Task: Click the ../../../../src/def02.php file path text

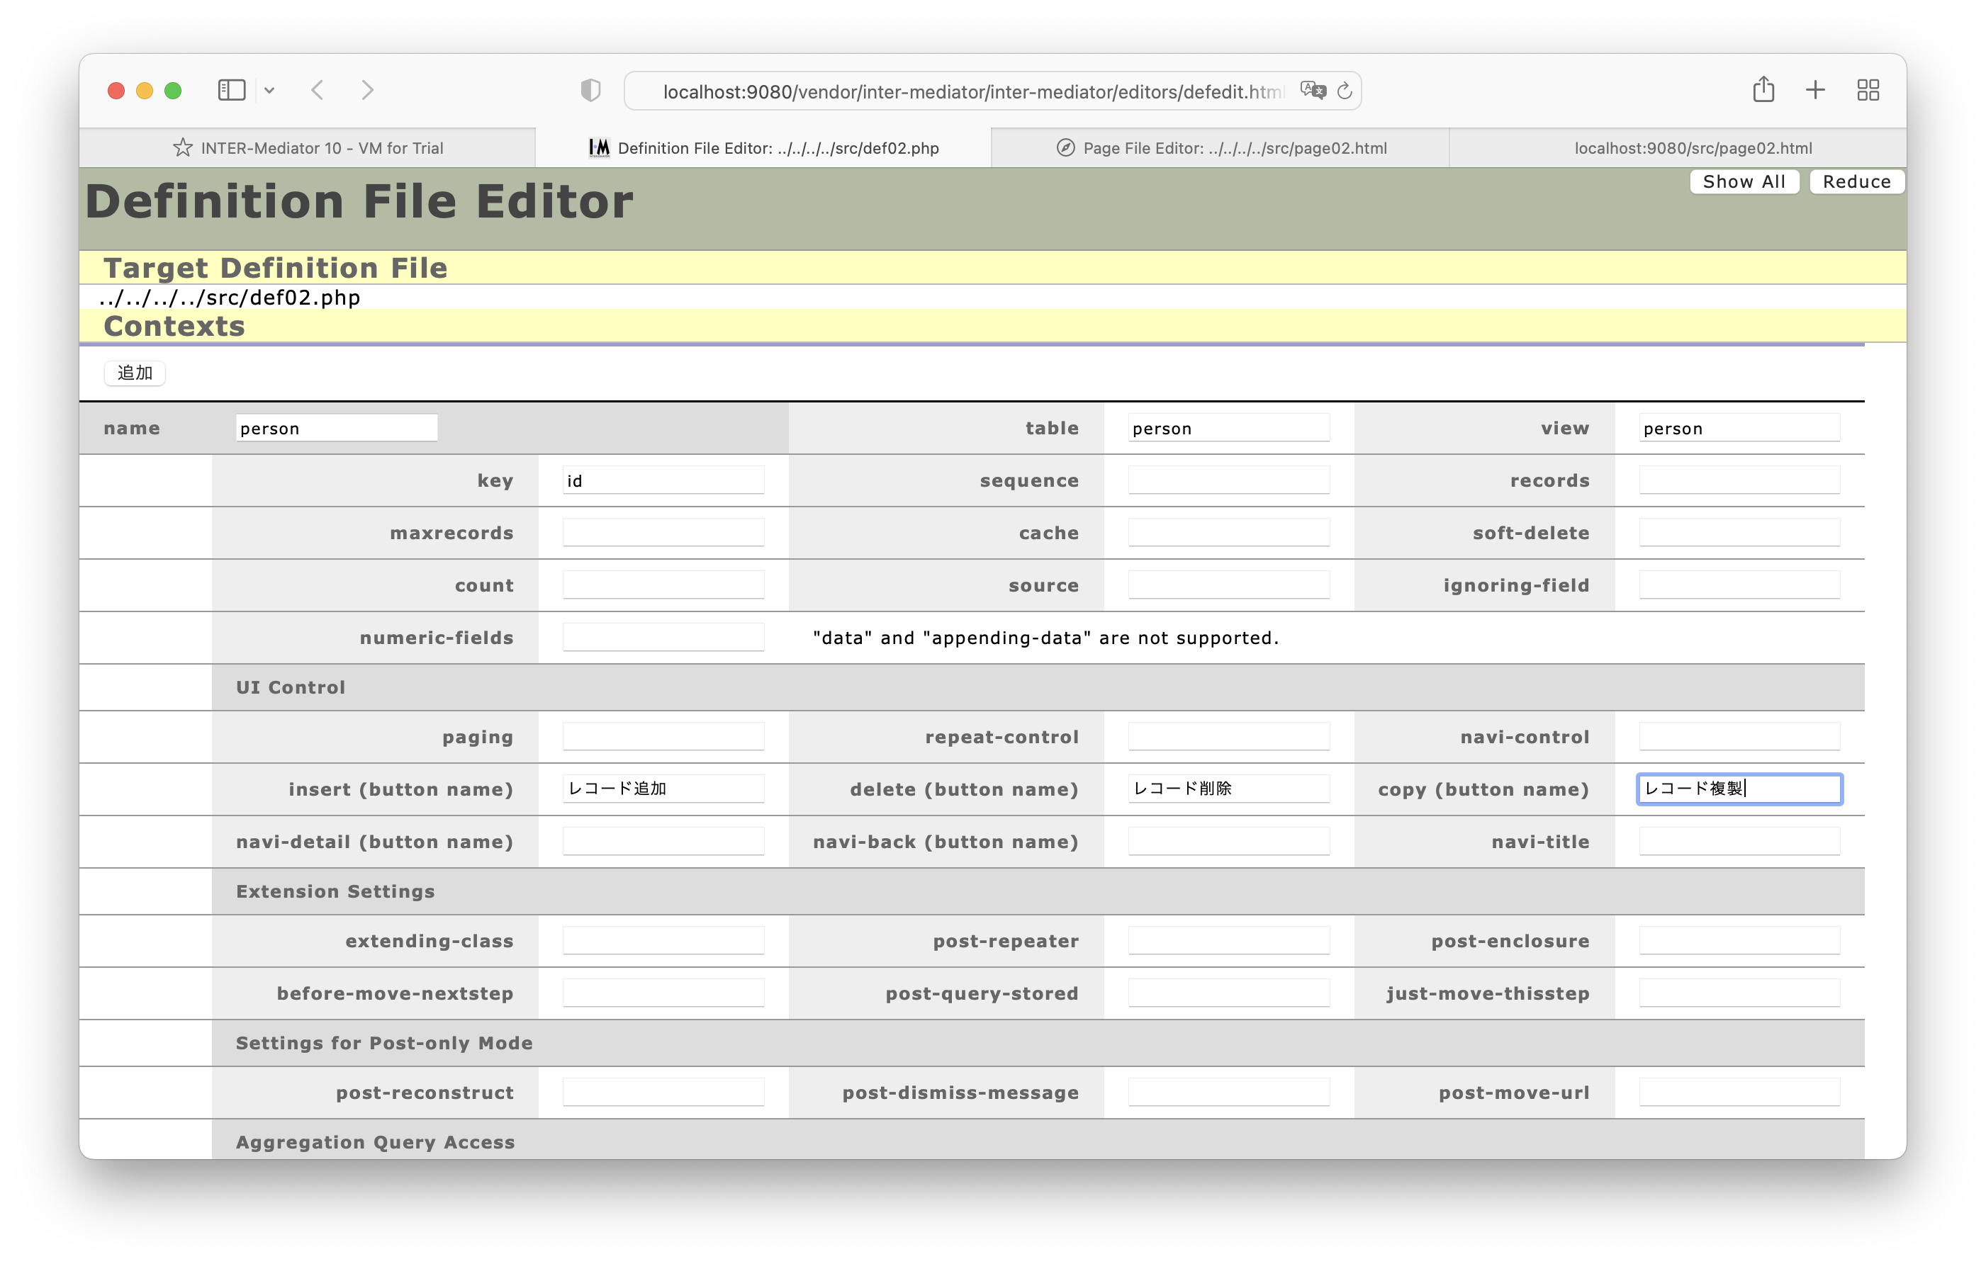Action: coord(229,298)
